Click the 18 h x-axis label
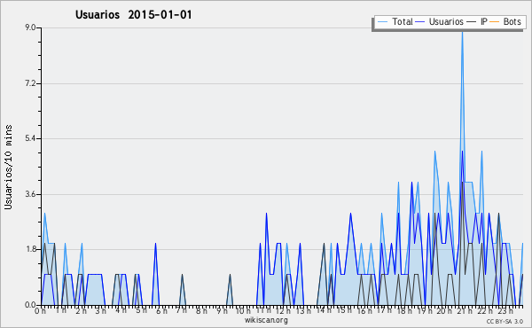 point(404,310)
